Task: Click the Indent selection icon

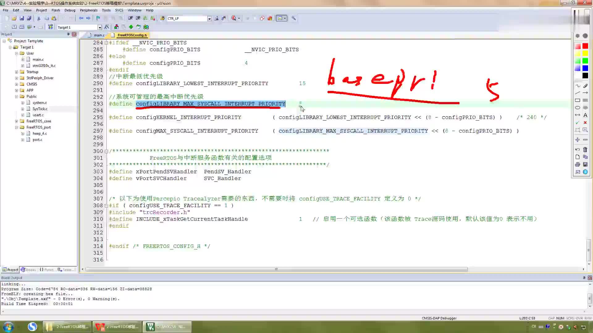Action: tap(130, 18)
